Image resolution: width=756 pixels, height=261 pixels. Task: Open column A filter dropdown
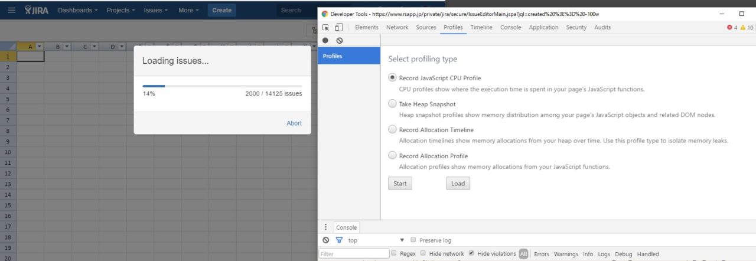[40, 47]
